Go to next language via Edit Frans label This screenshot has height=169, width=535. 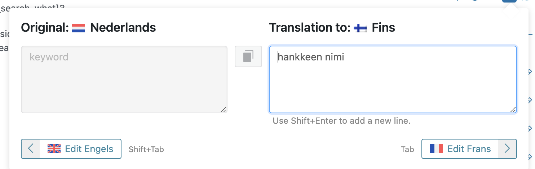click(x=469, y=149)
